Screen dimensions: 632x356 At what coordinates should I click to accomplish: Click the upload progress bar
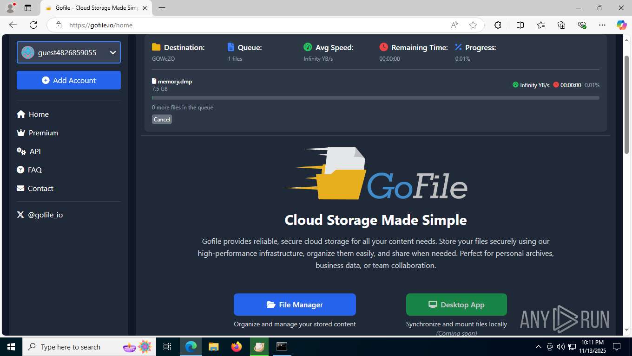click(x=375, y=98)
